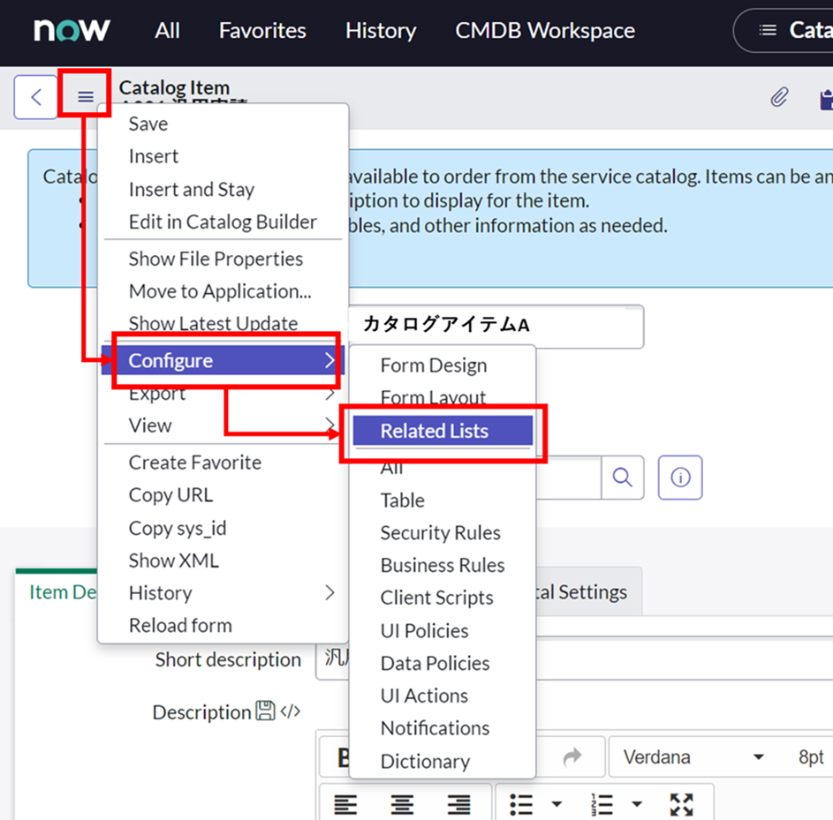The image size is (833, 820).
Task: Select Save in context menu
Action: pyautogui.click(x=223, y=124)
